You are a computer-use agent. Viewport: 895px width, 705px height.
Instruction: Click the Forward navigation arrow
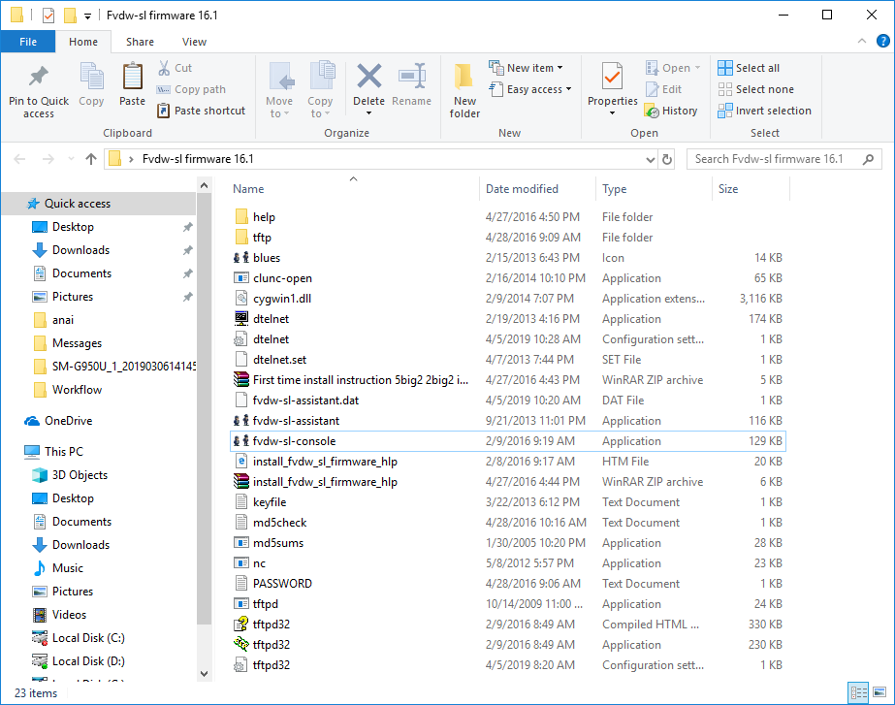tap(48, 159)
